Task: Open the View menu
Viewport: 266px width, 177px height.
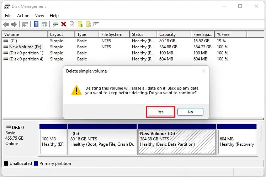Action: point(39,16)
